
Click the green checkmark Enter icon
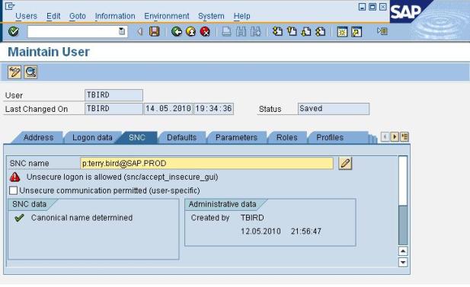[14, 31]
